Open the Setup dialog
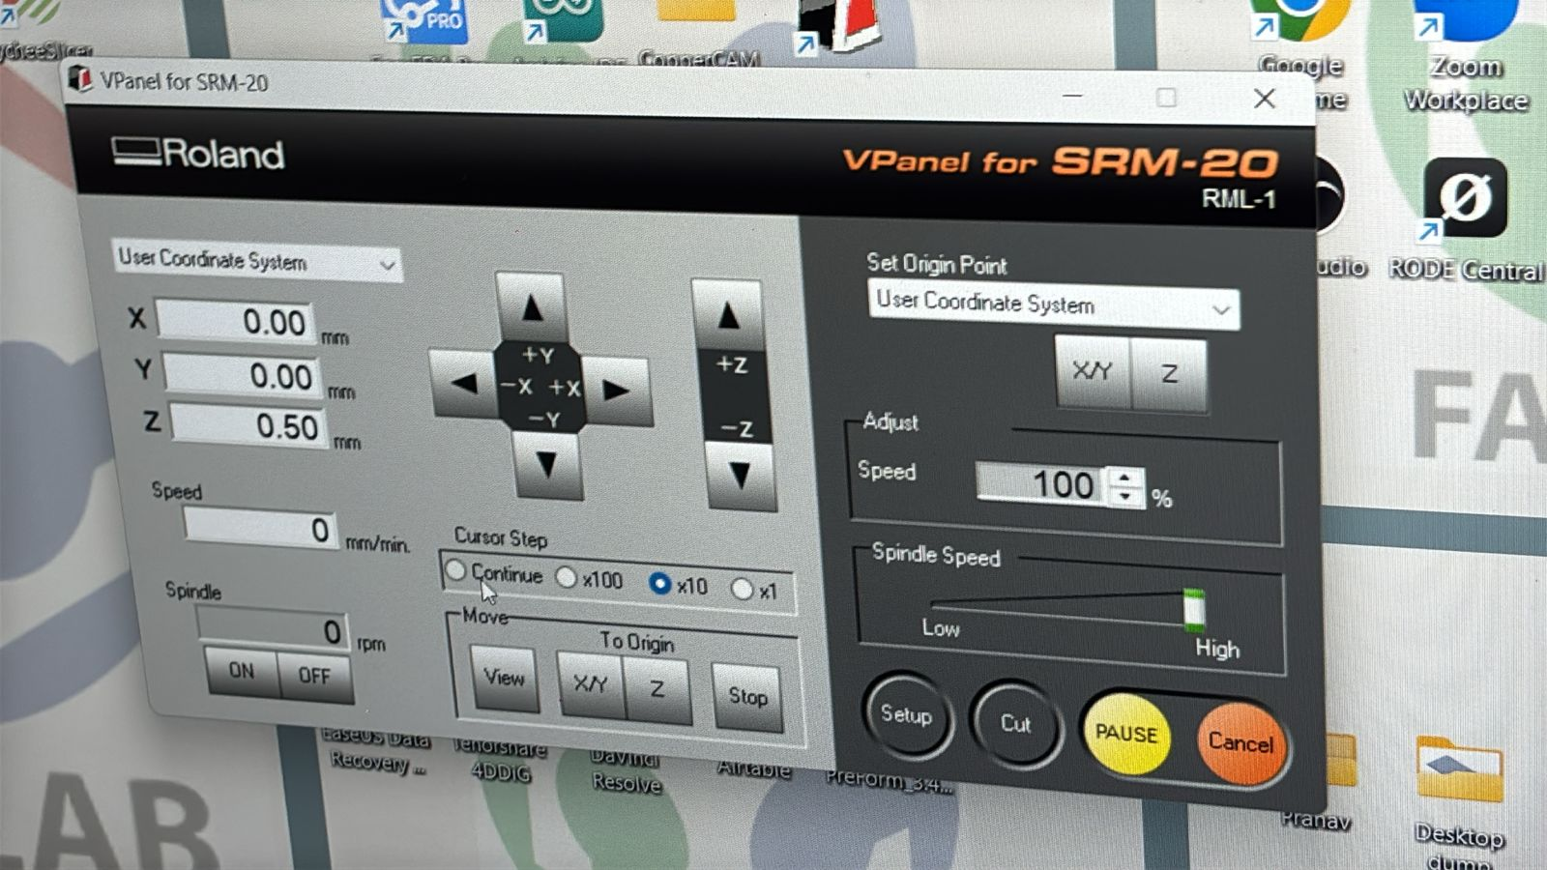Viewport: 1547px width, 870px height. tap(906, 715)
